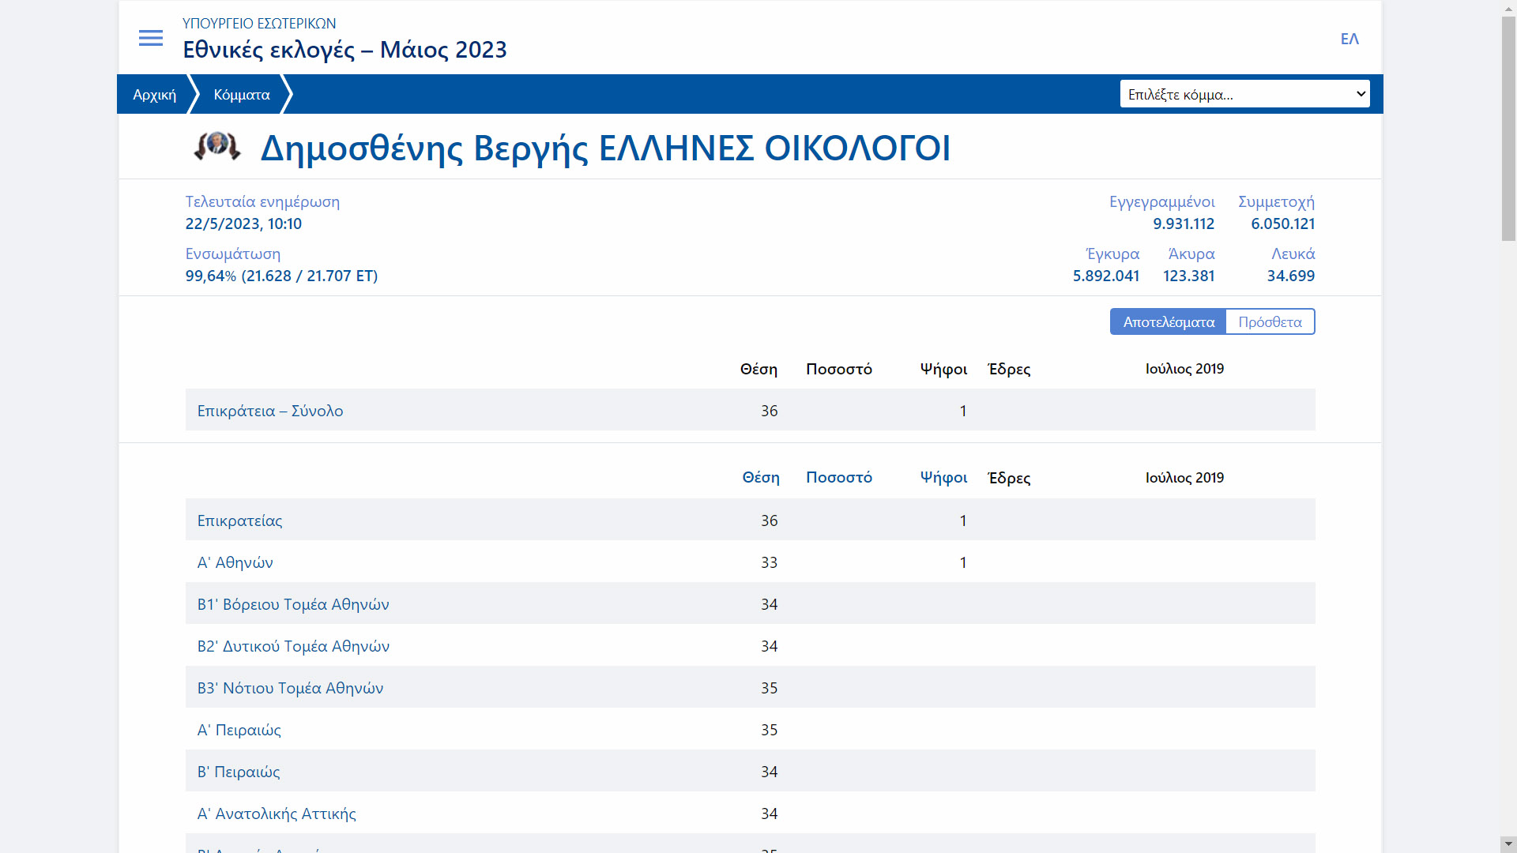Sort table by Θέση column
The width and height of the screenshot is (1517, 853).
point(760,478)
